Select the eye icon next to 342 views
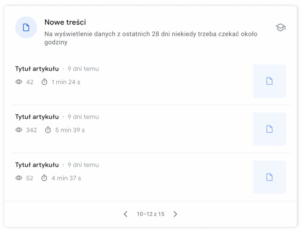This screenshot has height=232, width=301. tap(19, 130)
